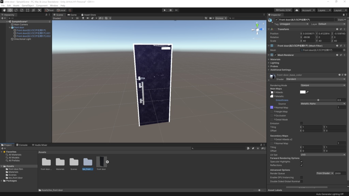Screen dimensions: 349x196
Task: Open Albedo color eyedropper
Action: tap(307, 92)
